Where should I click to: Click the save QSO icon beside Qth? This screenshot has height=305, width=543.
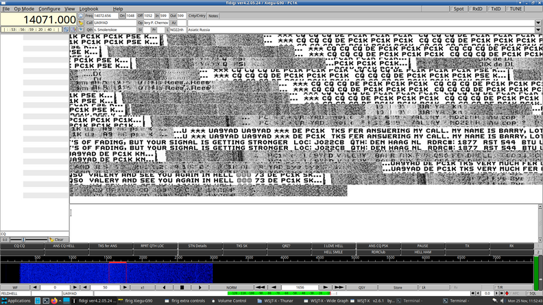pos(81,29)
